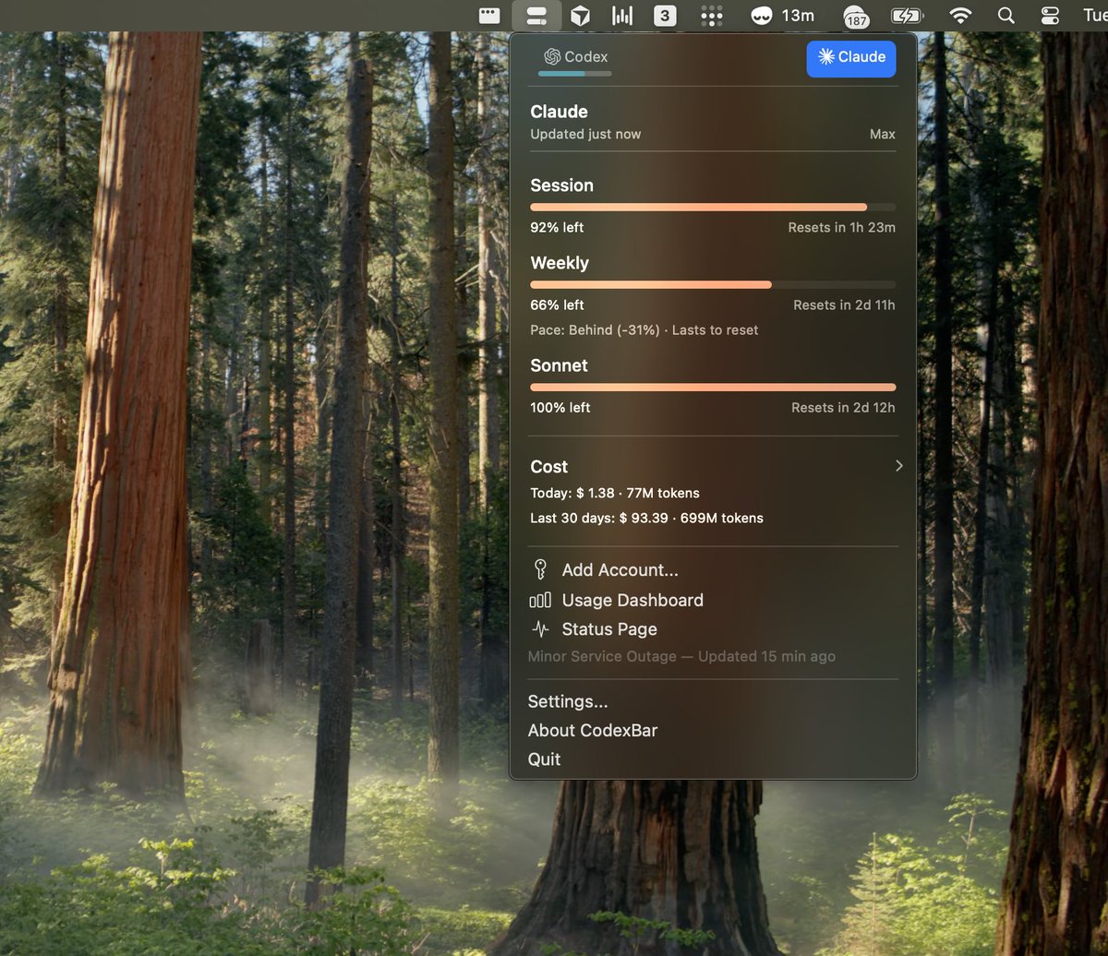1108x956 pixels.
Task: Click 'Resets in 2d 11h' text
Action: tap(844, 305)
